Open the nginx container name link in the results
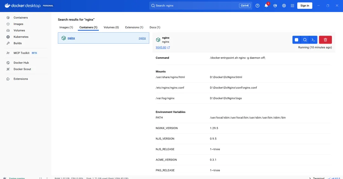The width and height of the screenshot is (343, 179). pyautogui.click(x=71, y=38)
